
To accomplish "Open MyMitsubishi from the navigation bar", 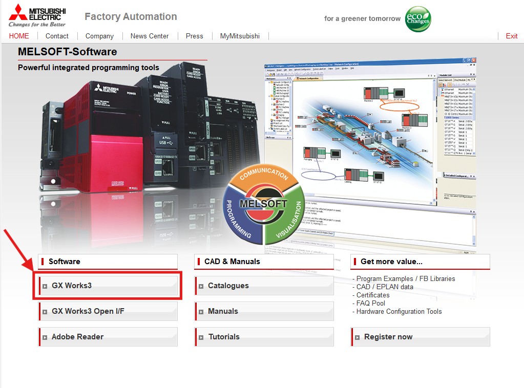I will point(240,36).
